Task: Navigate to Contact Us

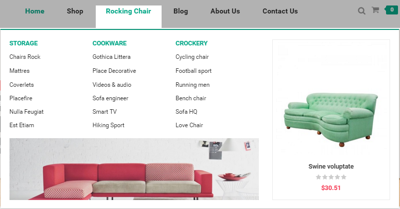Action: [280, 11]
